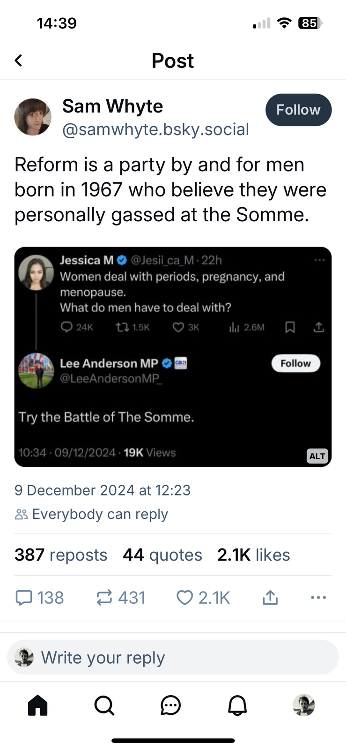
Task: Tap the Write your reply field
Action: coord(173,658)
